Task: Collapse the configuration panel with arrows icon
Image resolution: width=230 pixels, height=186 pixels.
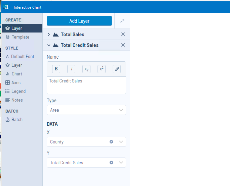Action: point(122,21)
